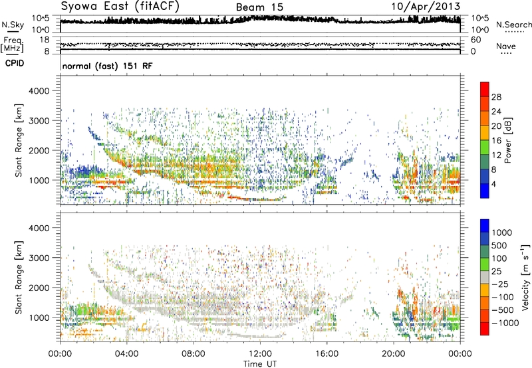Image resolution: width=532 pixels, height=368 pixels.
Task: Click the "Power [dB]" colorbar title
Action: [508, 140]
